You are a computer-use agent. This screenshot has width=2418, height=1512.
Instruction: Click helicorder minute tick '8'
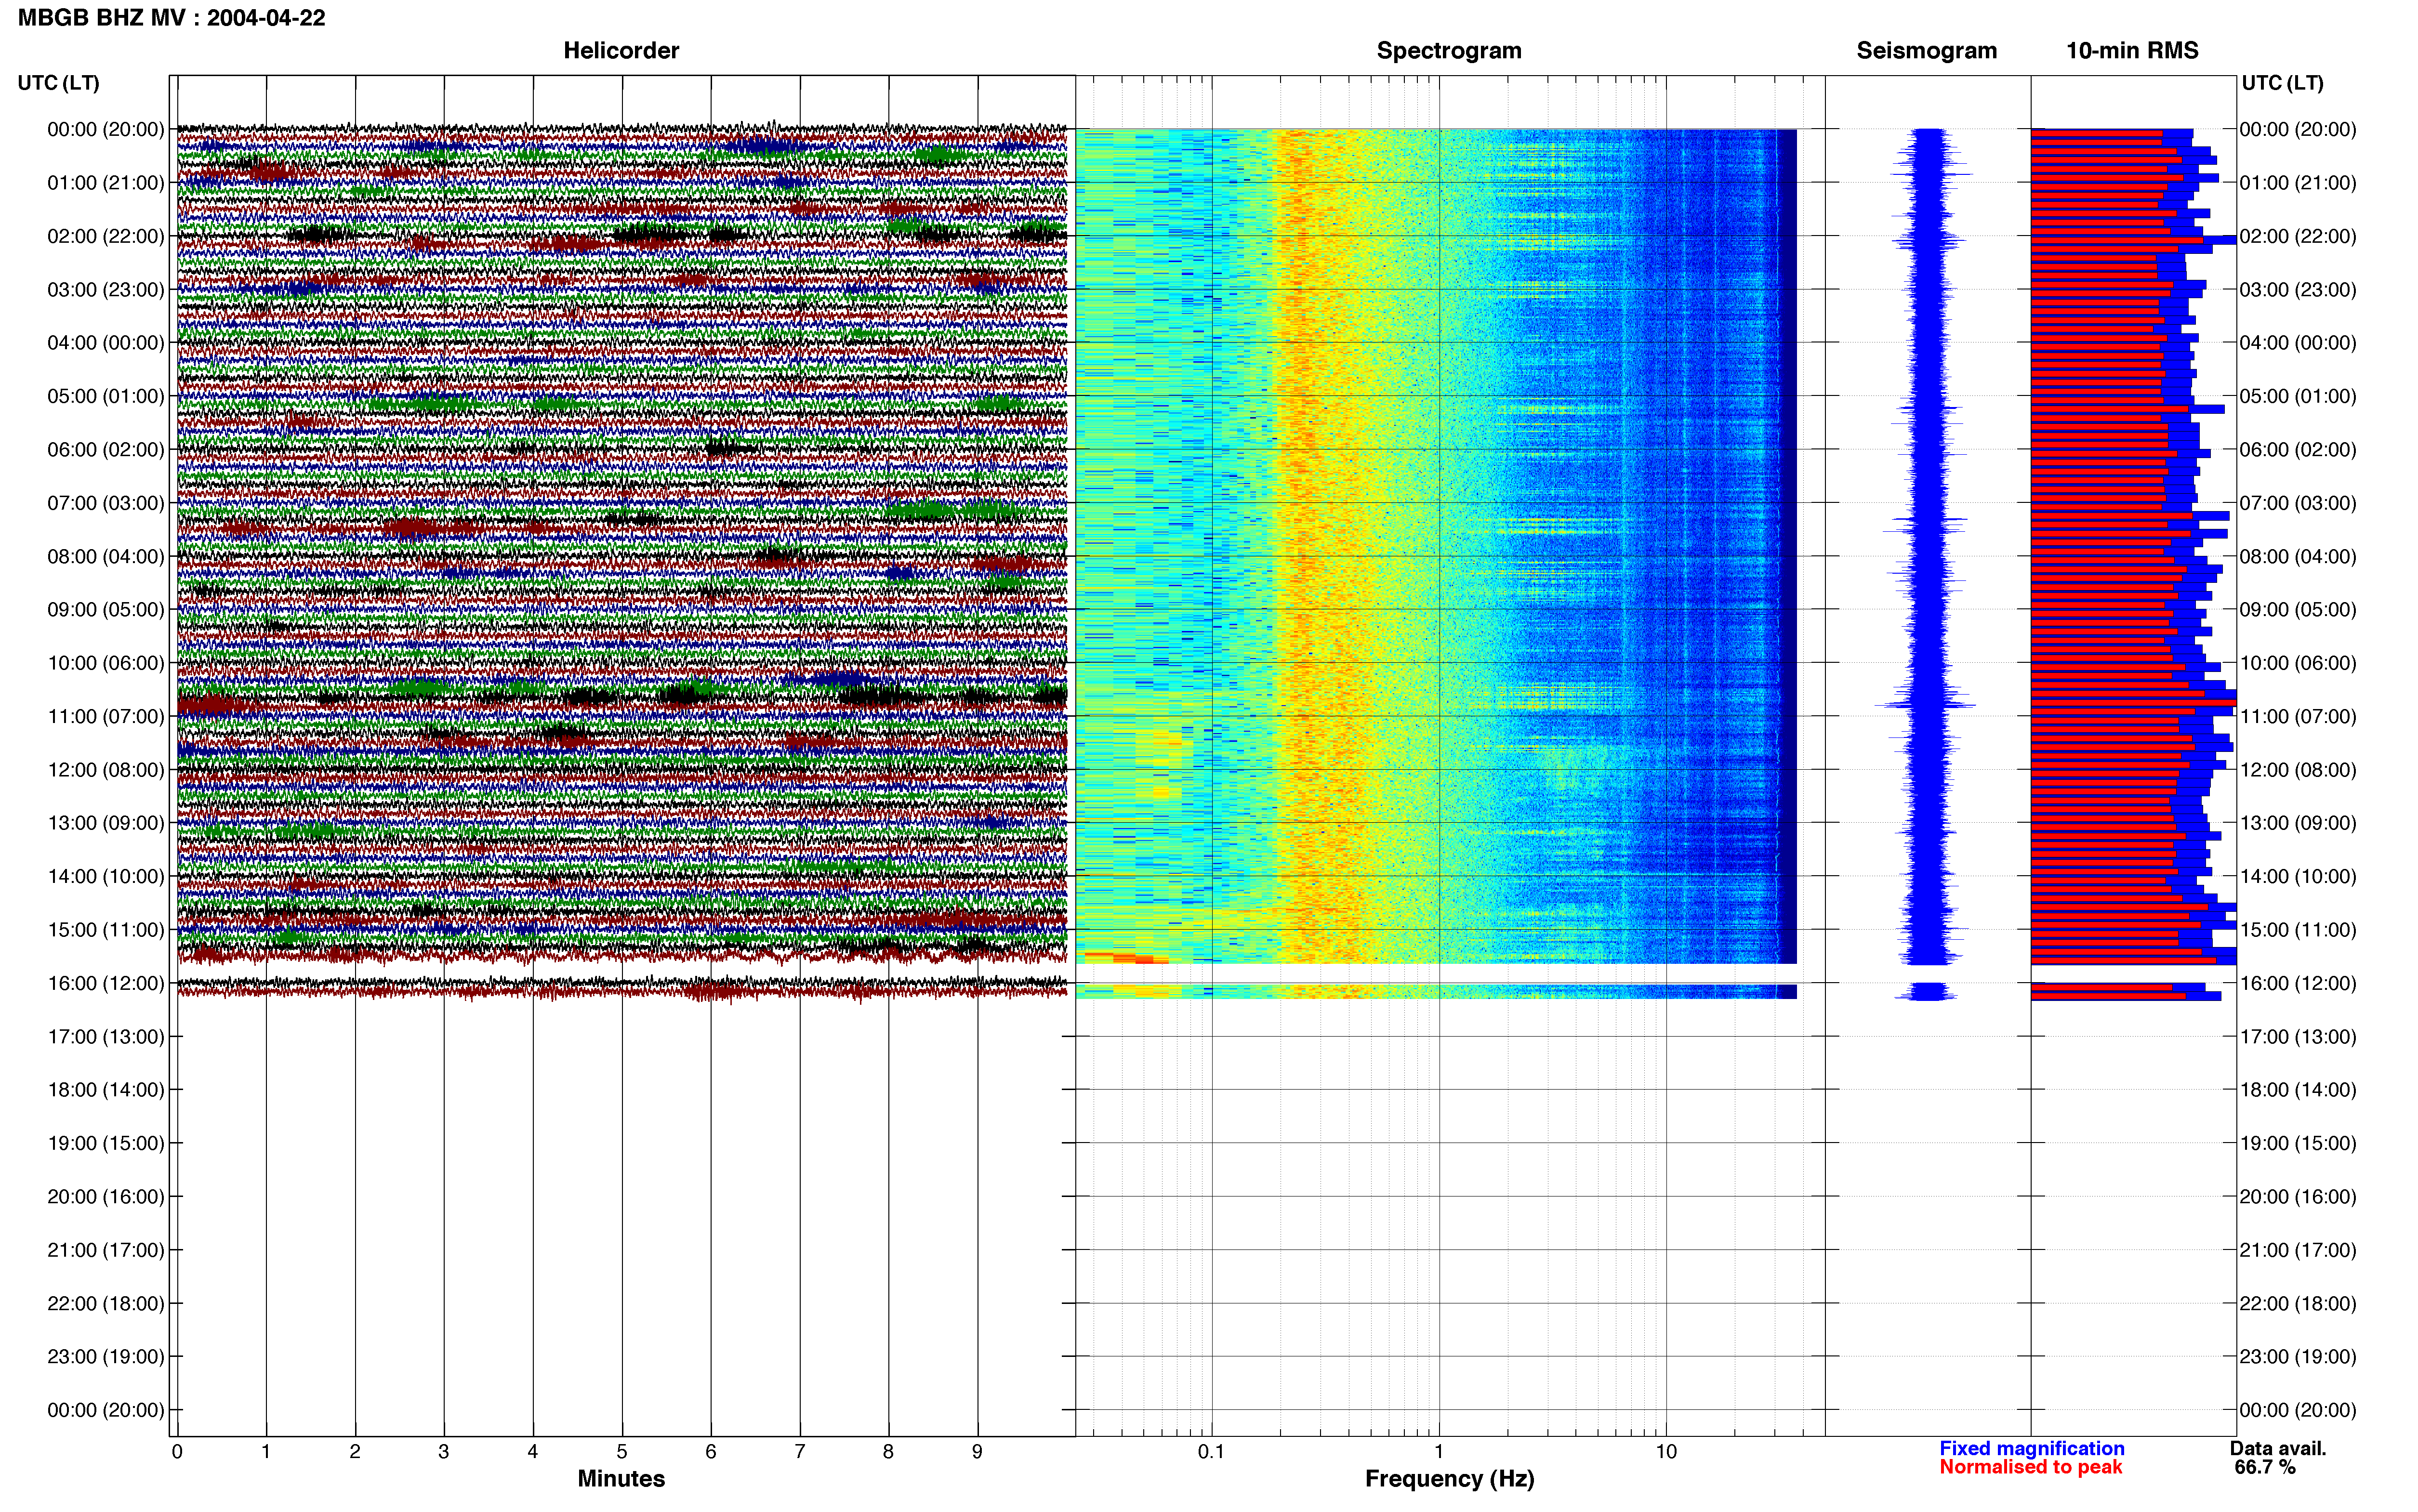coord(888,1452)
